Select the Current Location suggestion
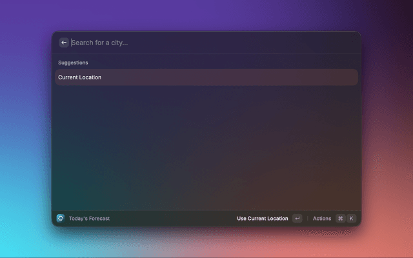 pyautogui.click(x=206, y=77)
